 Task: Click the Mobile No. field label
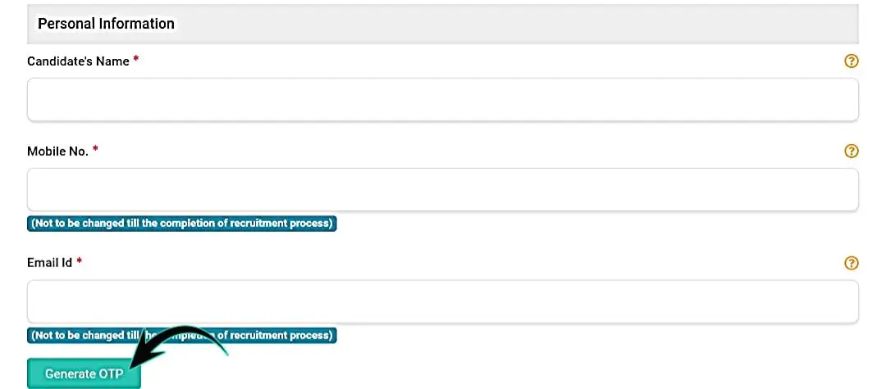coord(57,152)
